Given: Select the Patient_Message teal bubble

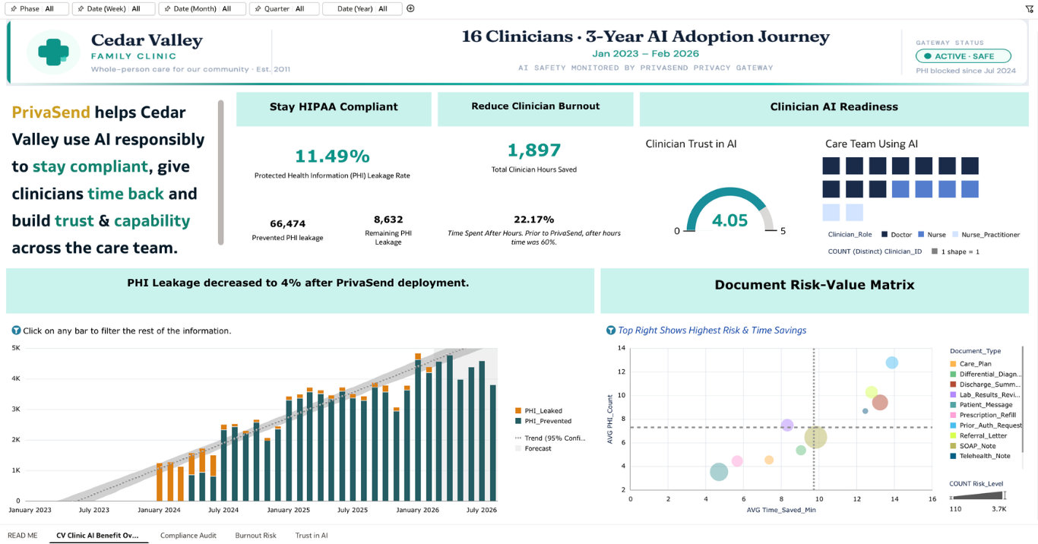Looking at the screenshot, I should 719,472.
